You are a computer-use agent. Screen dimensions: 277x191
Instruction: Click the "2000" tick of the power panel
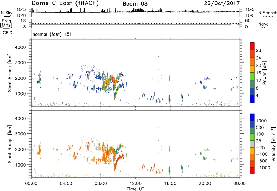[x=20, y=78]
